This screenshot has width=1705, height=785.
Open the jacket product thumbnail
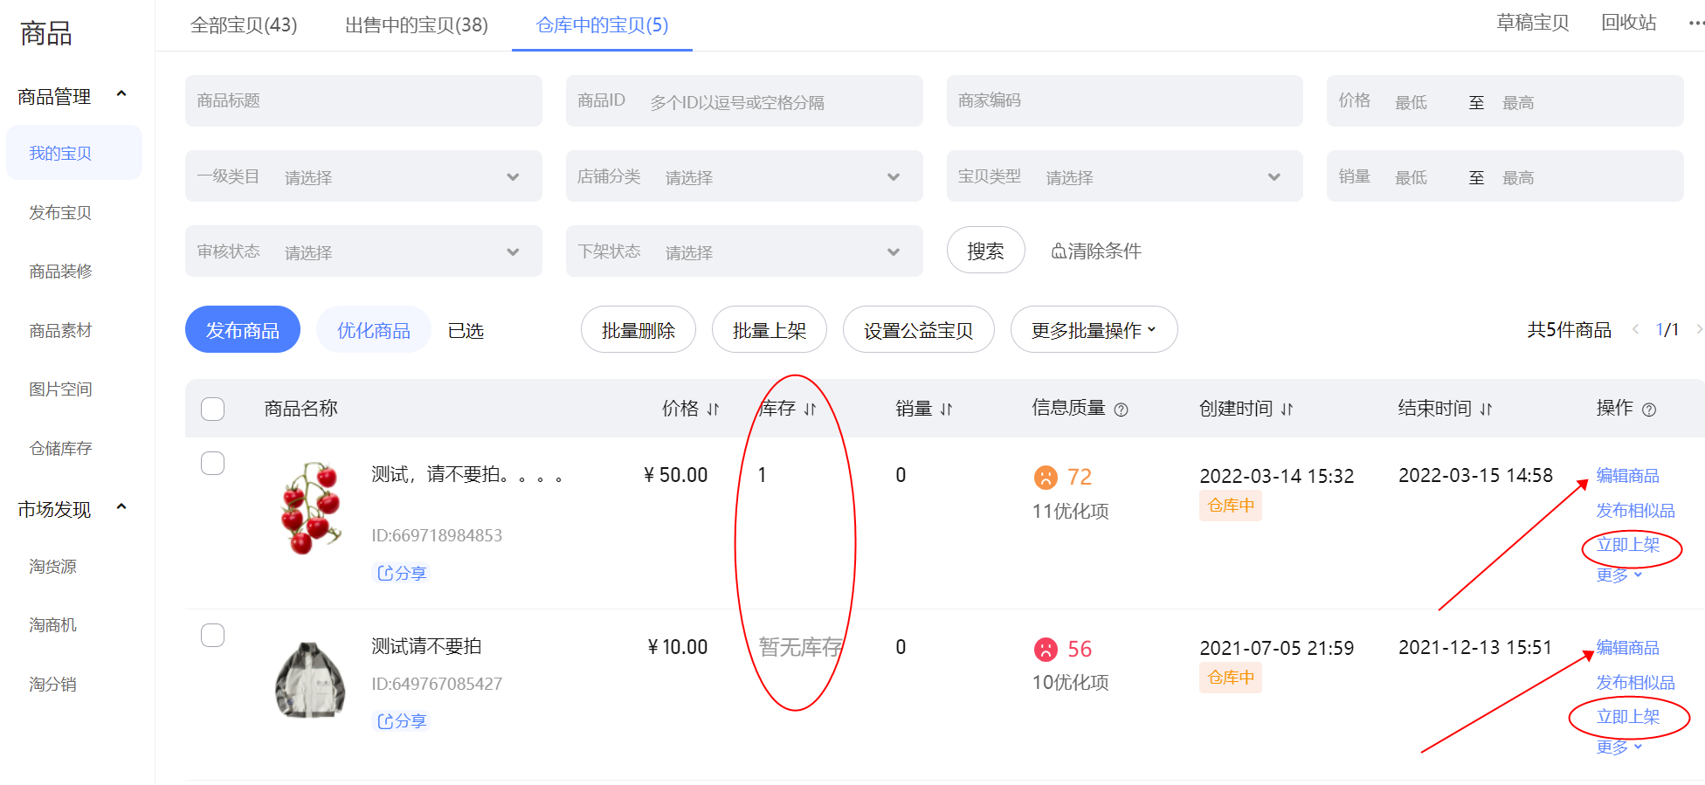point(310,679)
